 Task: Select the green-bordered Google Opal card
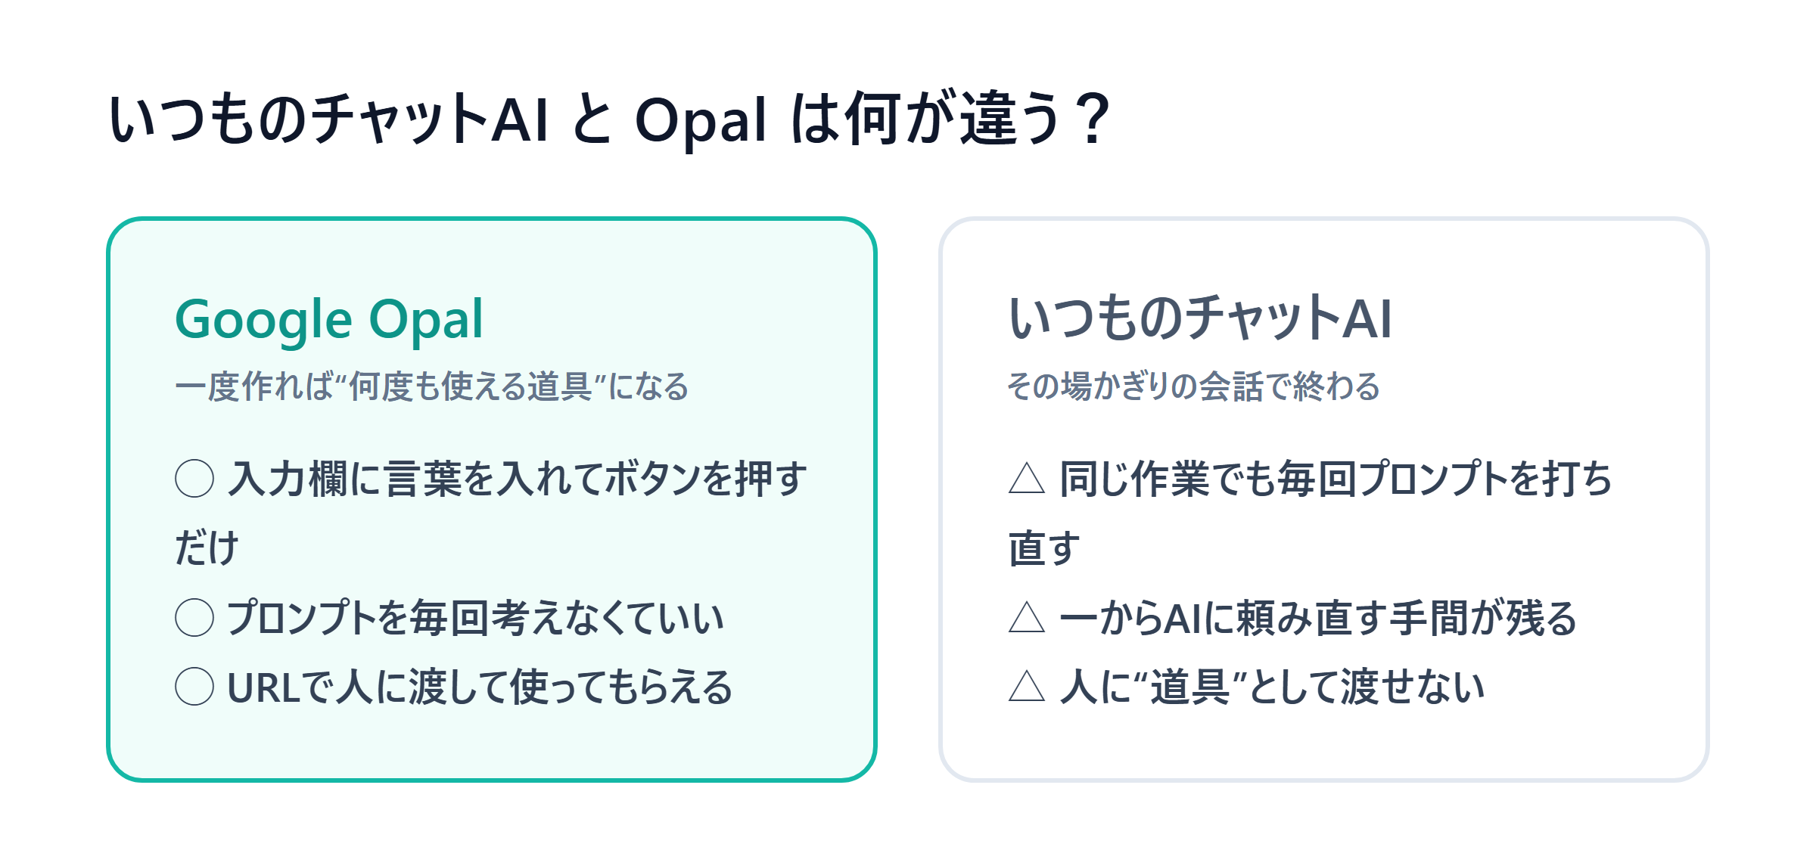(x=492, y=499)
